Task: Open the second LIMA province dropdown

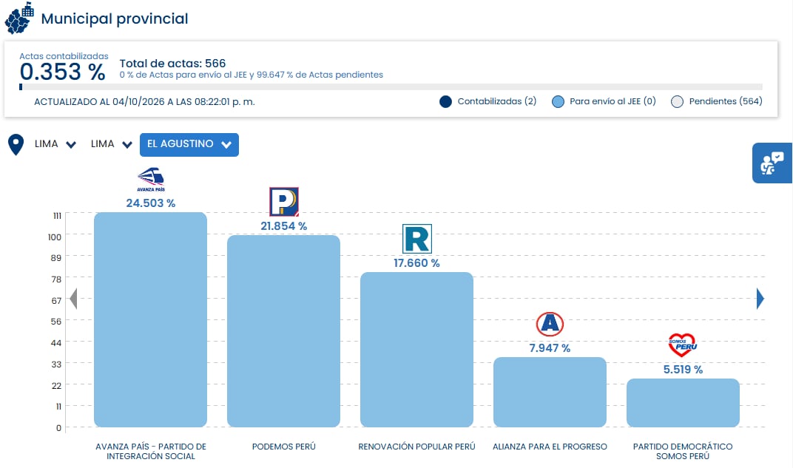Action: tap(111, 145)
